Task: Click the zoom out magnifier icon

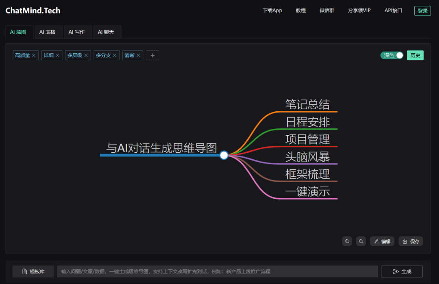Action: pyautogui.click(x=361, y=241)
